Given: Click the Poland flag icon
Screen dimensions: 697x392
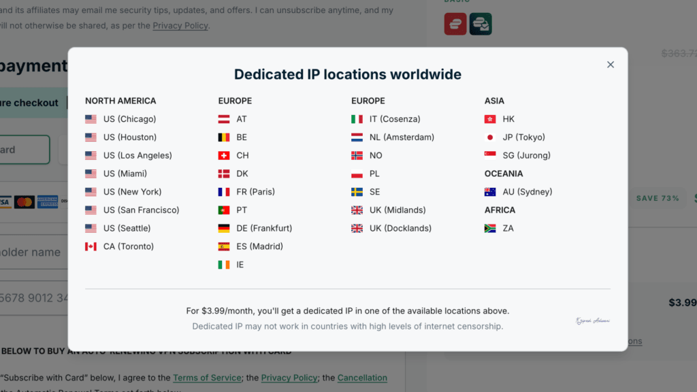Looking at the screenshot, I should coord(357,174).
